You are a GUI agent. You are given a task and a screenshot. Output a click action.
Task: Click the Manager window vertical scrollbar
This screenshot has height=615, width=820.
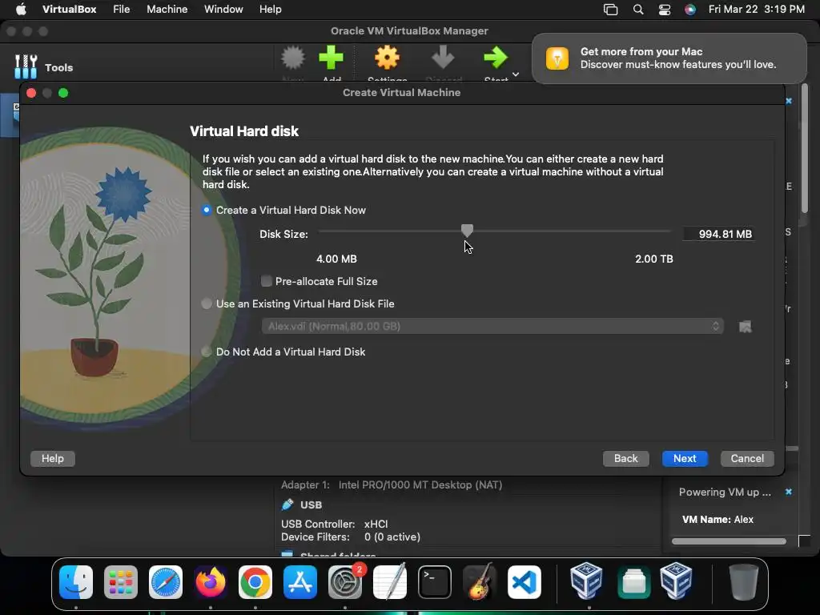click(x=804, y=149)
